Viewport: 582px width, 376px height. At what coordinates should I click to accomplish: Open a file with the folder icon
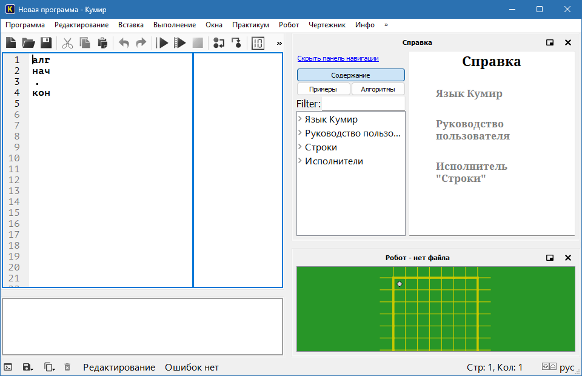coord(28,43)
